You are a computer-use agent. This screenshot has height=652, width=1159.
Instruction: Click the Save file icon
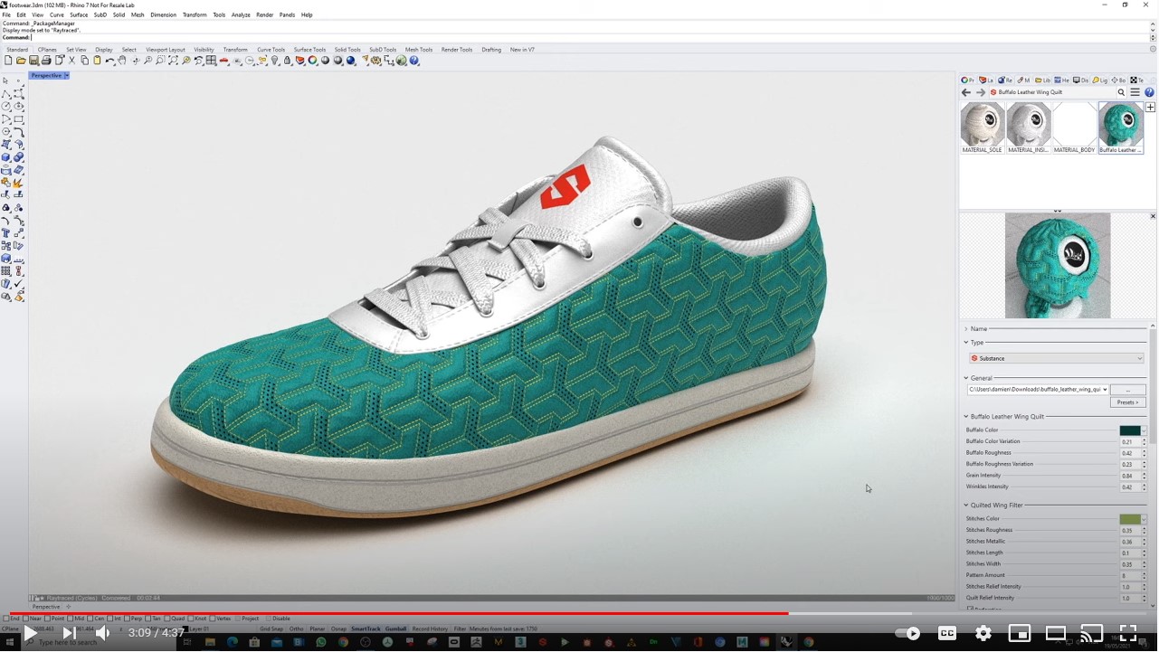pyautogui.click(x=33, y=61)
